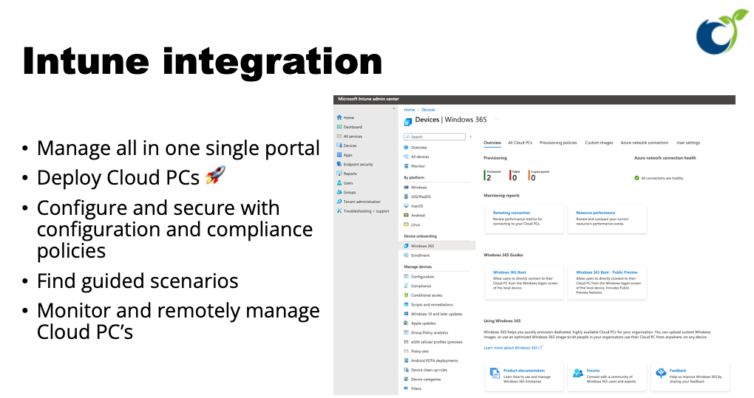Open Windows 365 Boot - Public Preview guide
The width and height of the screenshot is (754, 398).
point(607,281)
